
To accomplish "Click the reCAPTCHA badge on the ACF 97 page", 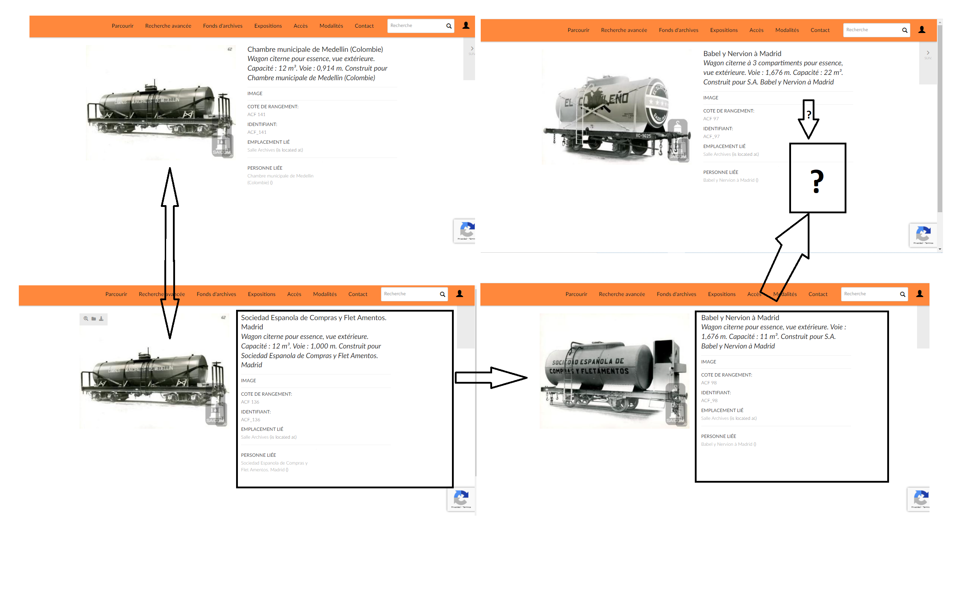I will coord(922,235).
